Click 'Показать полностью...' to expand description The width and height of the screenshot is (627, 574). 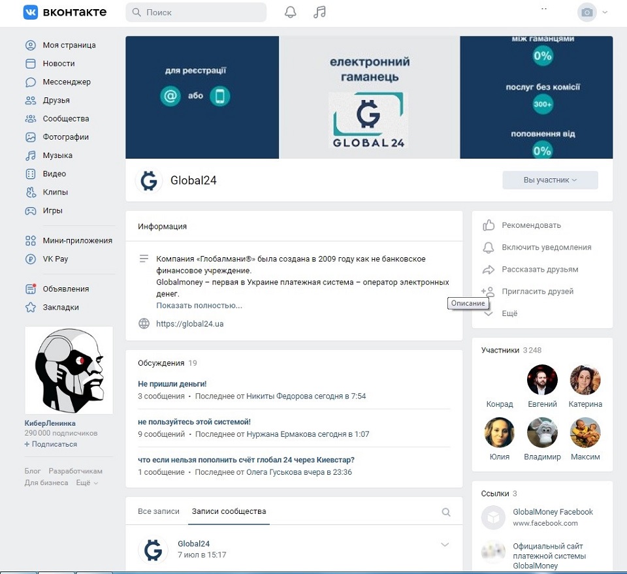point(199,306)
